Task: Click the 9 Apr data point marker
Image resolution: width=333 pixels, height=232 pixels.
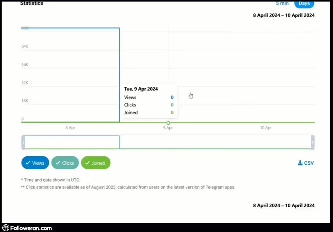Action: click(168, 123)
